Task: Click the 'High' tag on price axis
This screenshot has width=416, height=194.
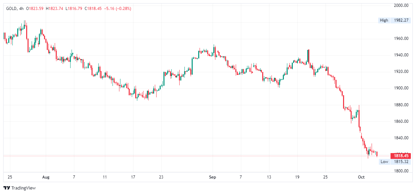Action: pyautogui.click(x=384, y=20)
